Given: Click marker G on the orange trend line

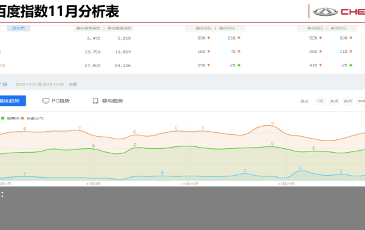Looking at the screenshot, I should click(x=273, y=123).
